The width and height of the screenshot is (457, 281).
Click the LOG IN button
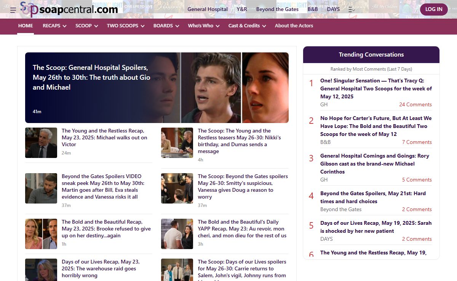tap(434, 9)
